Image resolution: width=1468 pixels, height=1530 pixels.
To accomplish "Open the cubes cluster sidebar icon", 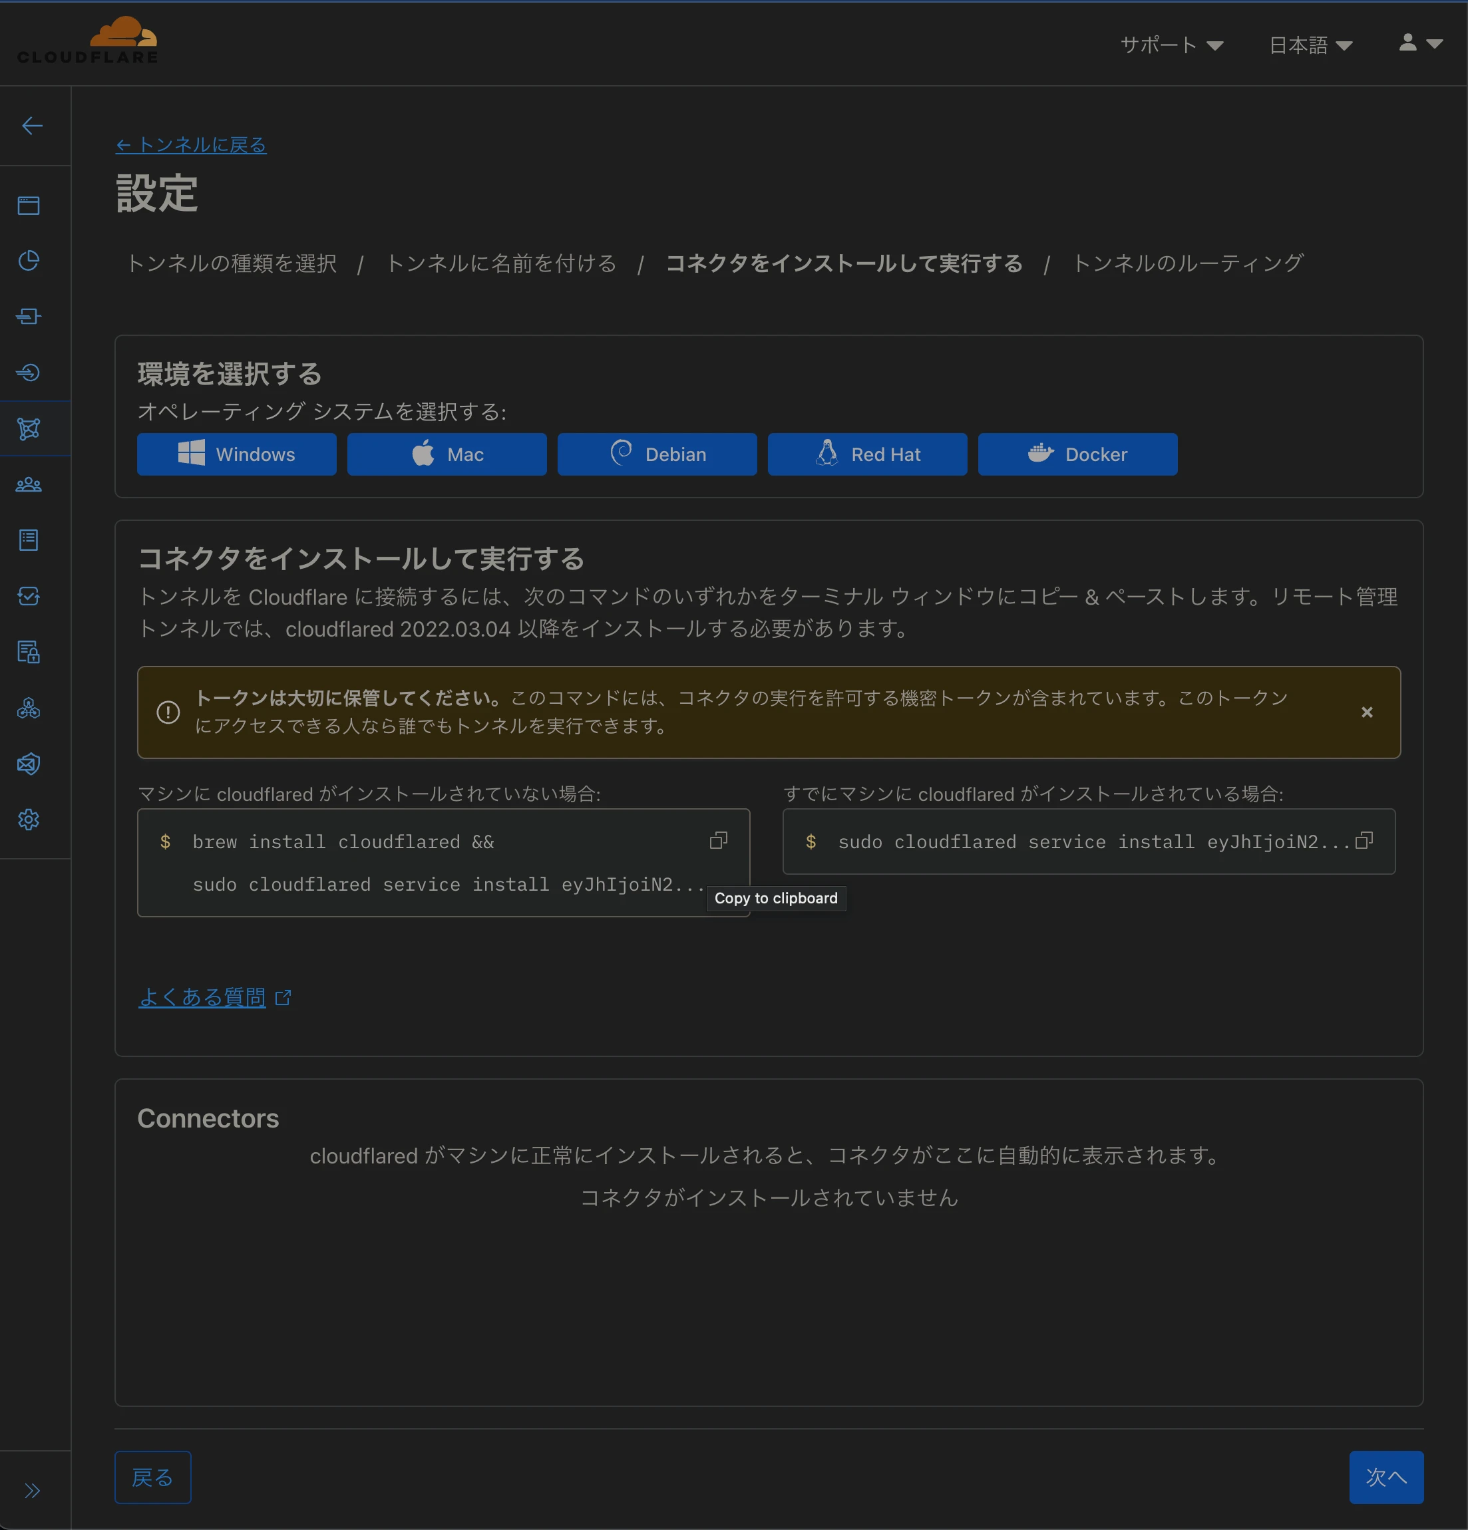I will point(29,708).
